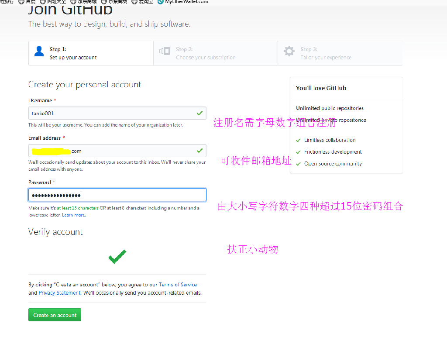
Task: Click the check icon beside Limitless collaboration
Action: (x=299, y=140)
